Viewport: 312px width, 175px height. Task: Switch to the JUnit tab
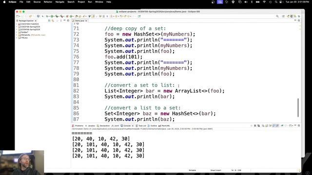pyautogui.click(x=115, y=126)
